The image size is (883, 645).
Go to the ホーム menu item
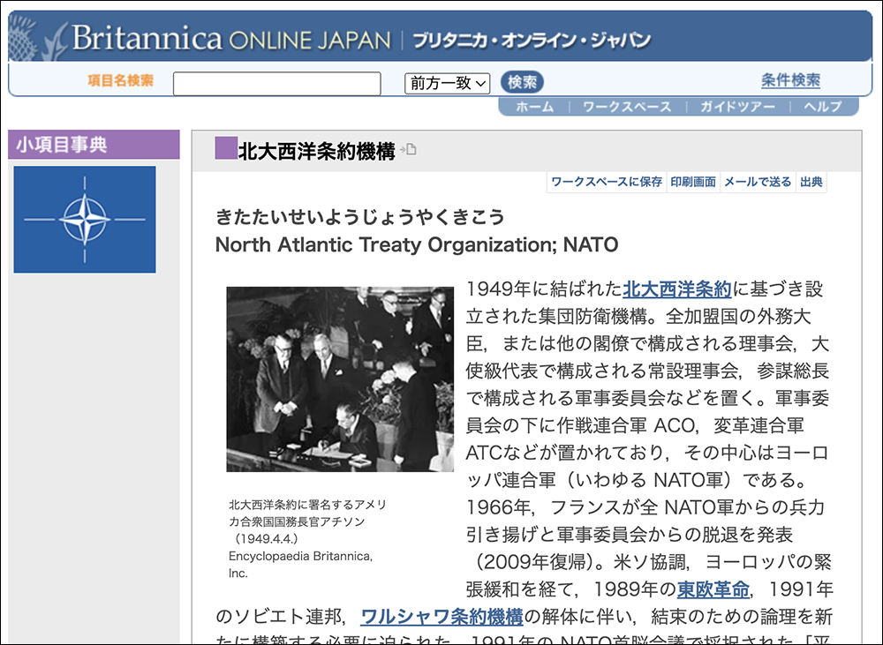click(x=535, y=107)
